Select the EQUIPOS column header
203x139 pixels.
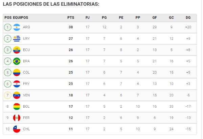coord(20,18)
